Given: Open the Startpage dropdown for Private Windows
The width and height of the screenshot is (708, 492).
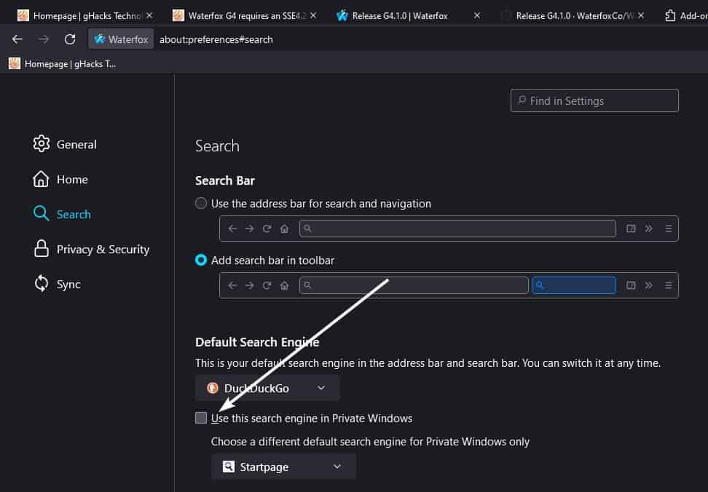Looking at the screenshot, I should pos(283,467).
